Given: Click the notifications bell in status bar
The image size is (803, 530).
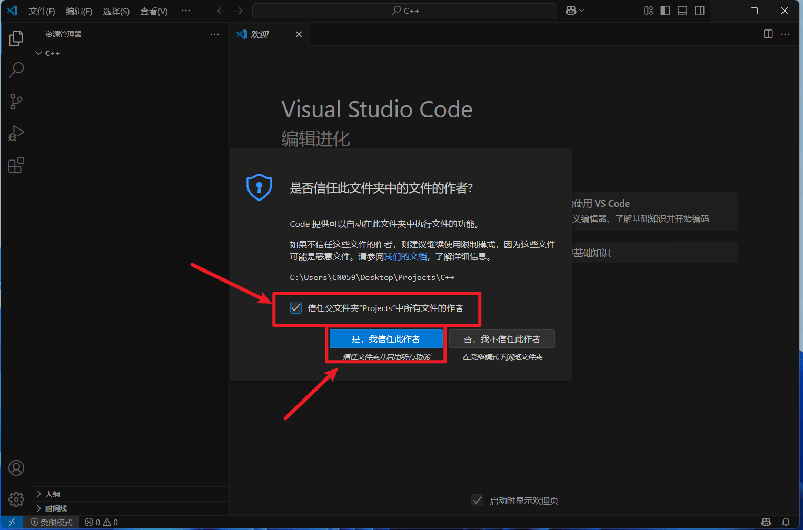Looking at the screenshot, I should coord(786,522).
